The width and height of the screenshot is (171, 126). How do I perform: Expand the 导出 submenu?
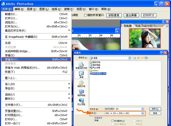coord(36,88)
